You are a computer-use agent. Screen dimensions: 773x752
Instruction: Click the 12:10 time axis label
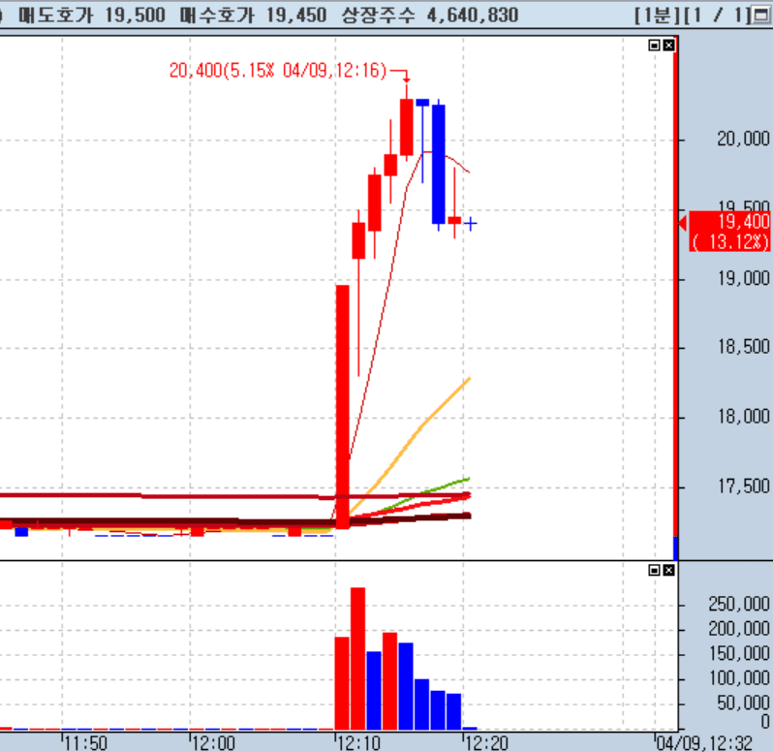tap(358, 742)
